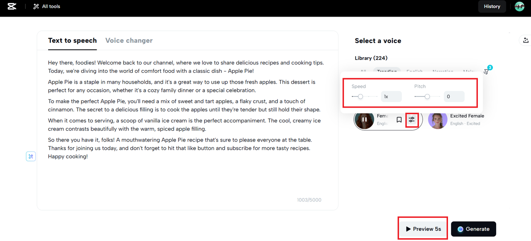Open the All tools menu
The image size is (531, 241).
pos(46,6)
